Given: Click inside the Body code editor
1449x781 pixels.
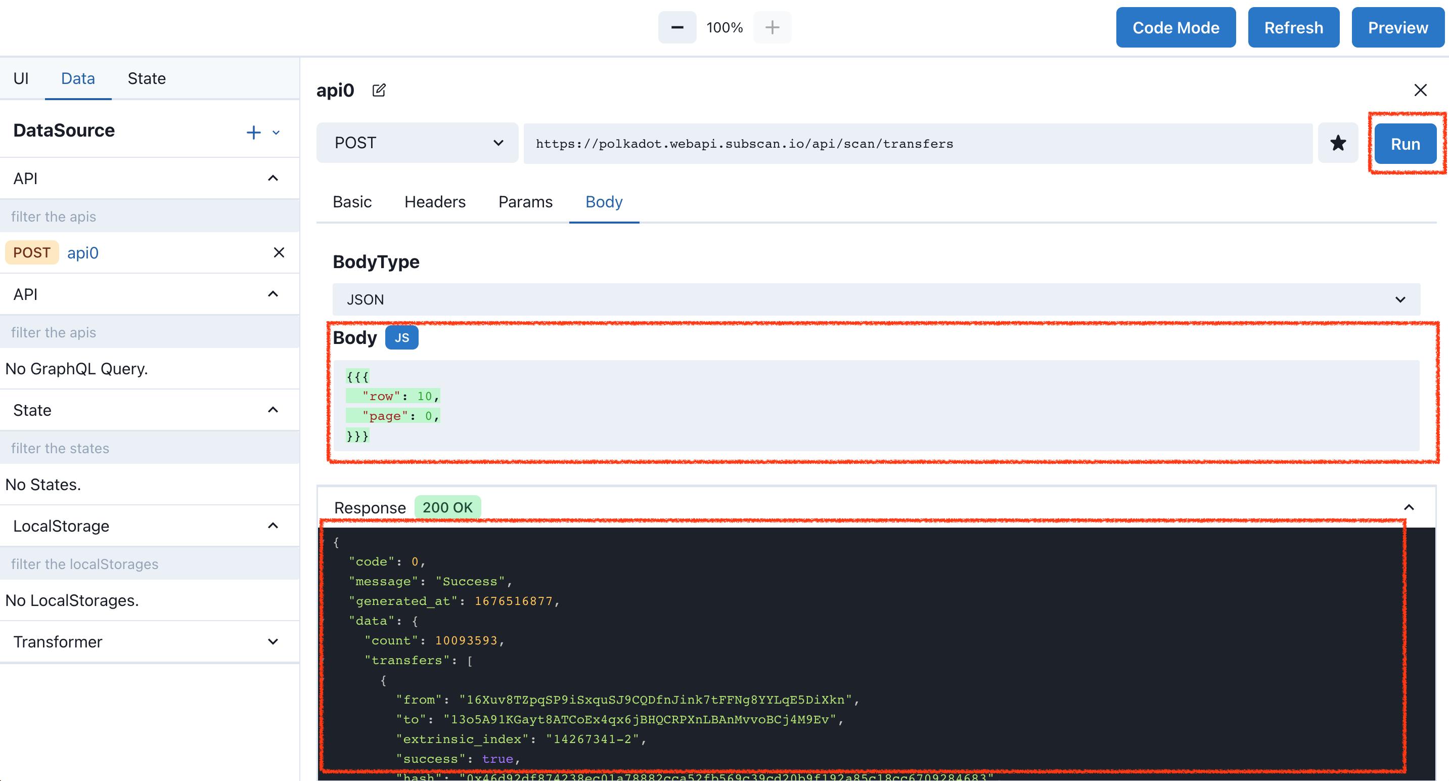Looking at the screenshot, I should click(876, 406).
